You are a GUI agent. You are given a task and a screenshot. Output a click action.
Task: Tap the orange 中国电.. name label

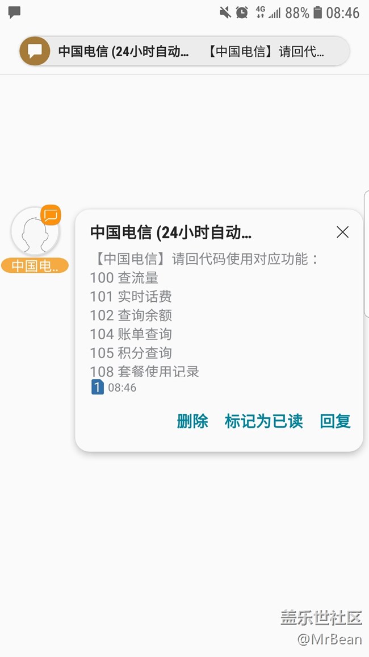click(x=35, y=265)
